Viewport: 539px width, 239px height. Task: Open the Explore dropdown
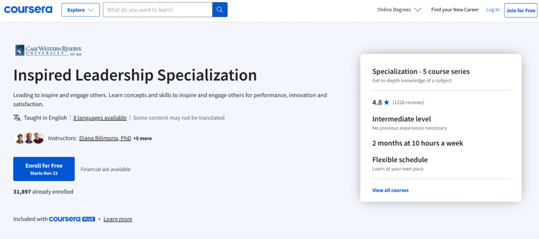(81, 10)
